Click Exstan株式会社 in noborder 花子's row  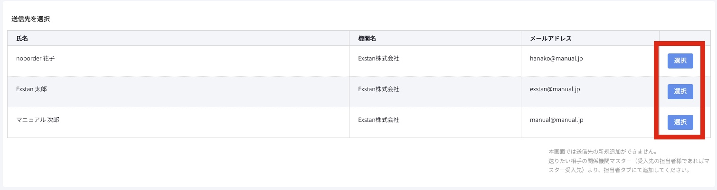pyautogui.click(x=378, y=59)
